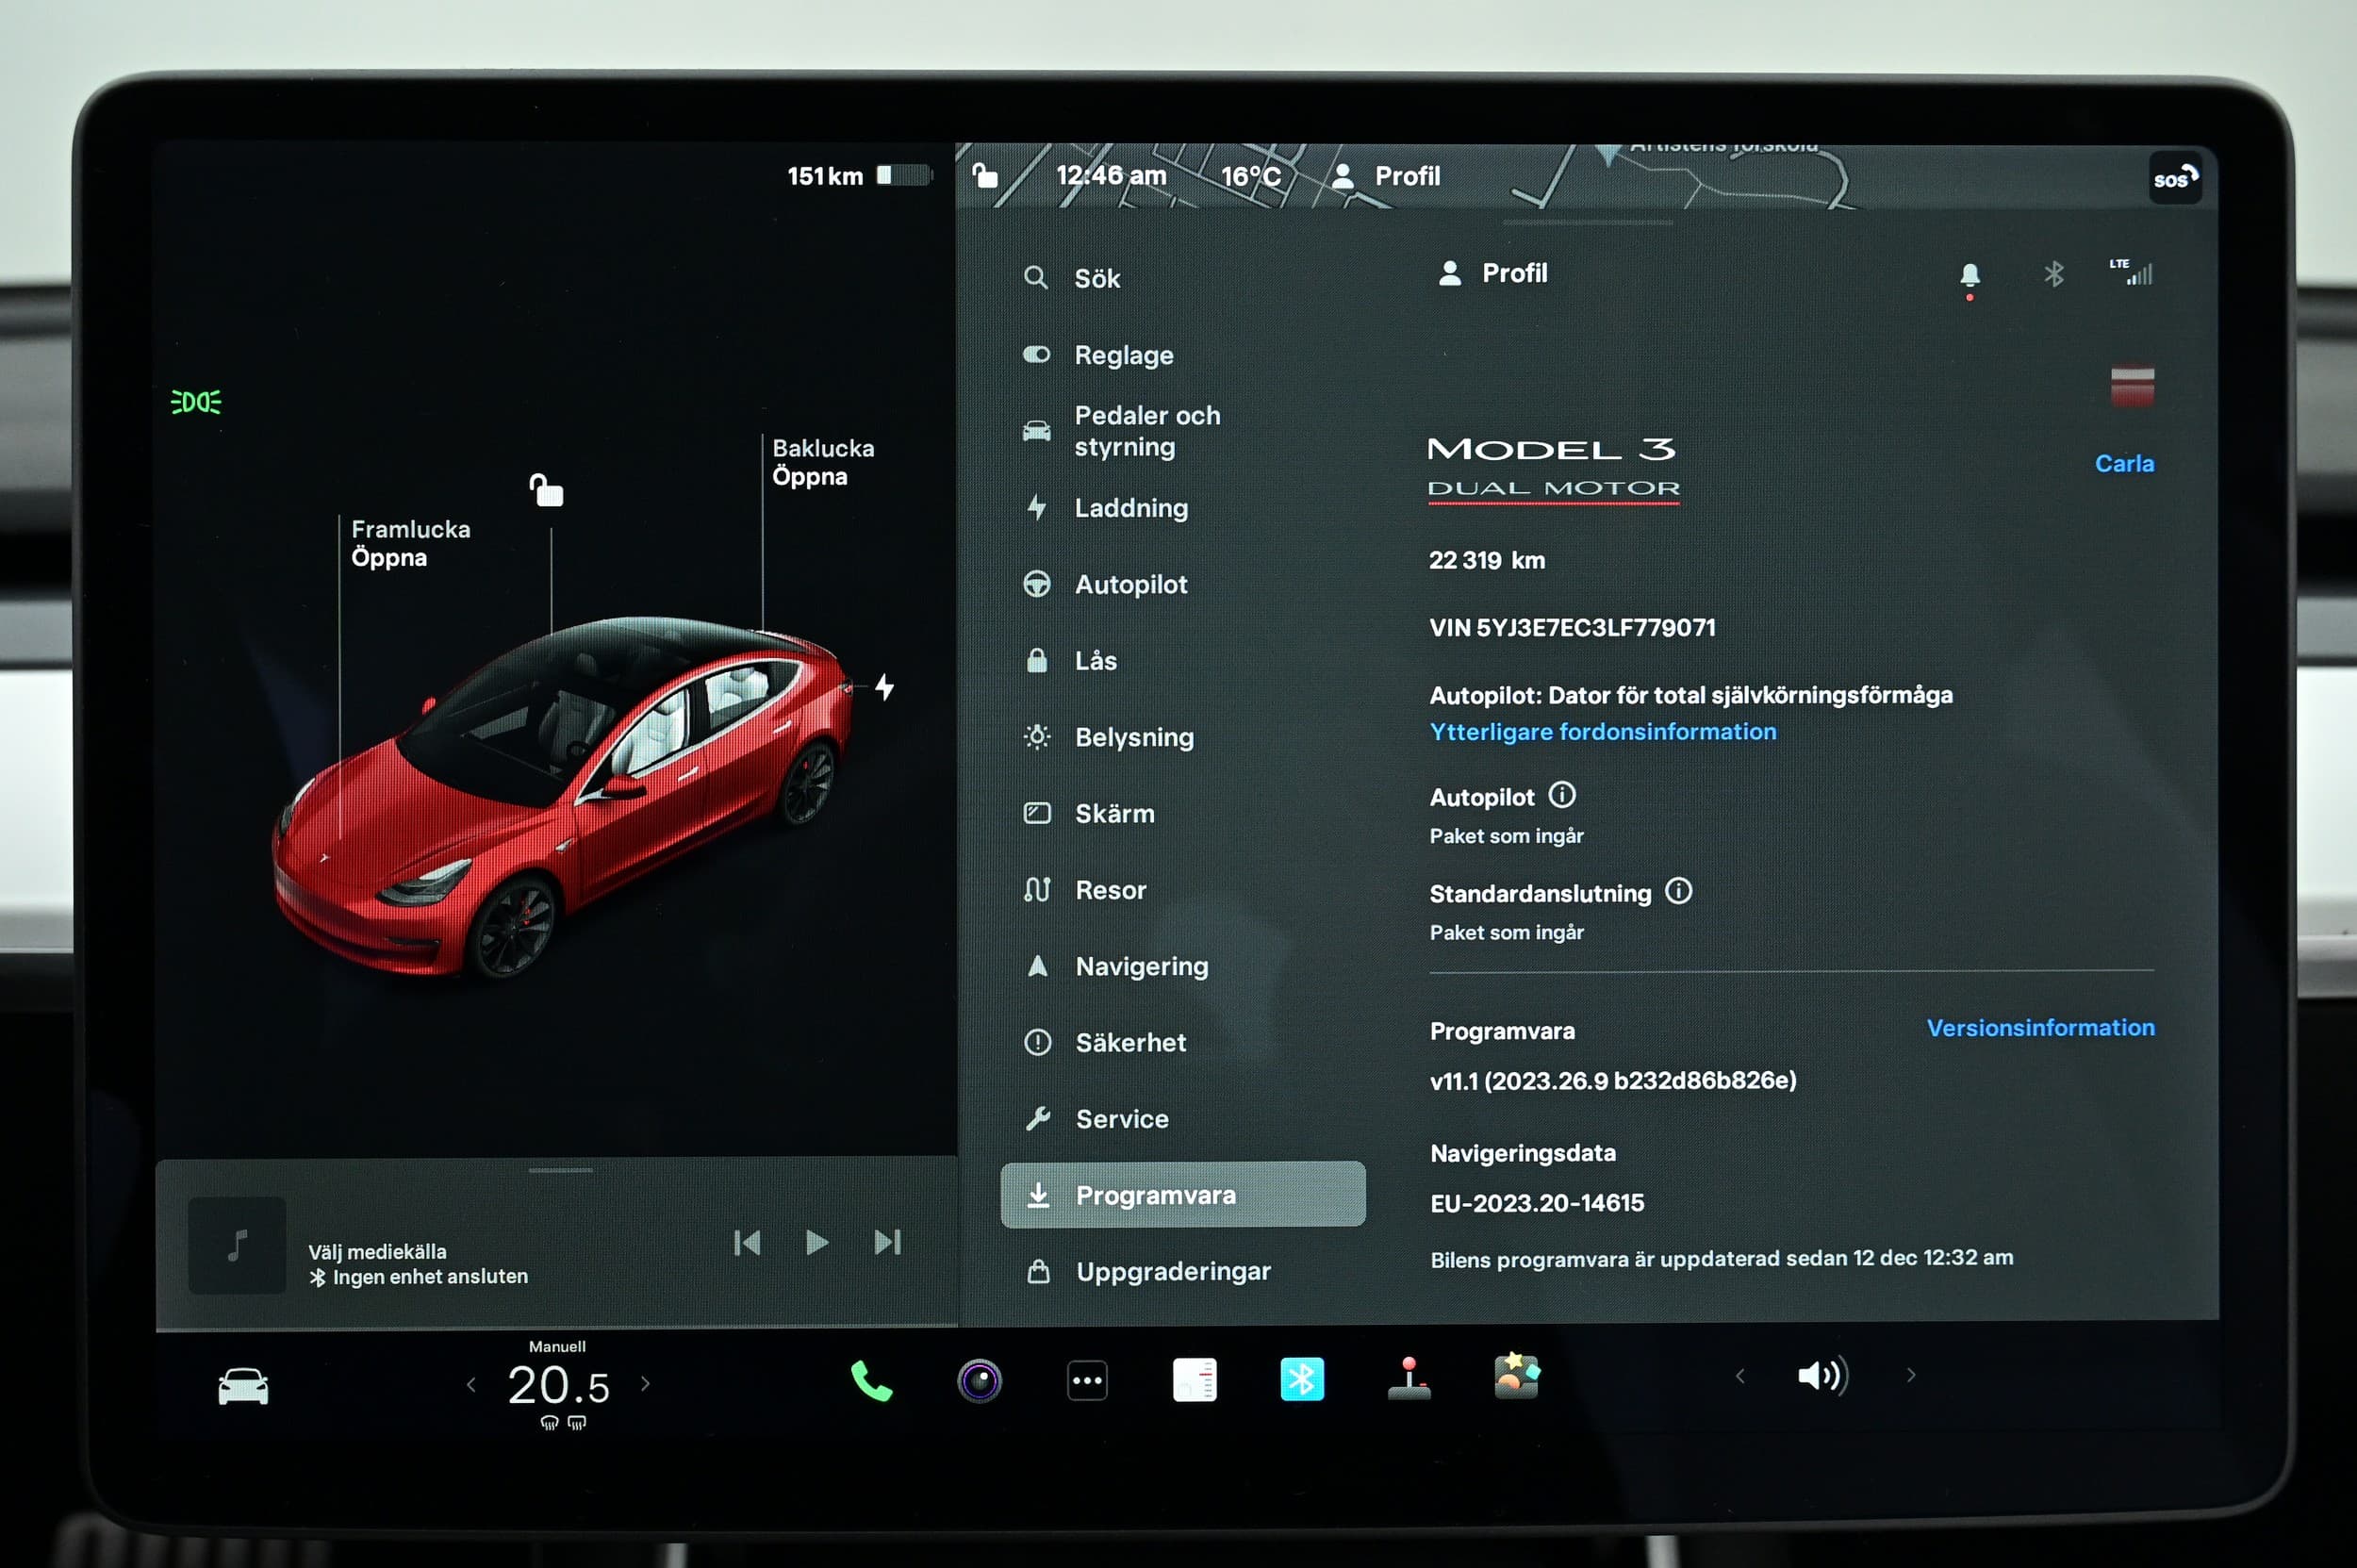Tap the software version v11.1 text
The height and width of the screenshot is (1568, 2357).
click(1613, 1080)
